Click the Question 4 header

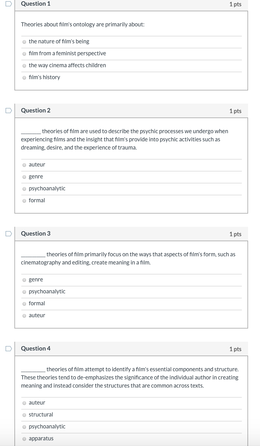tap(35, 349)
